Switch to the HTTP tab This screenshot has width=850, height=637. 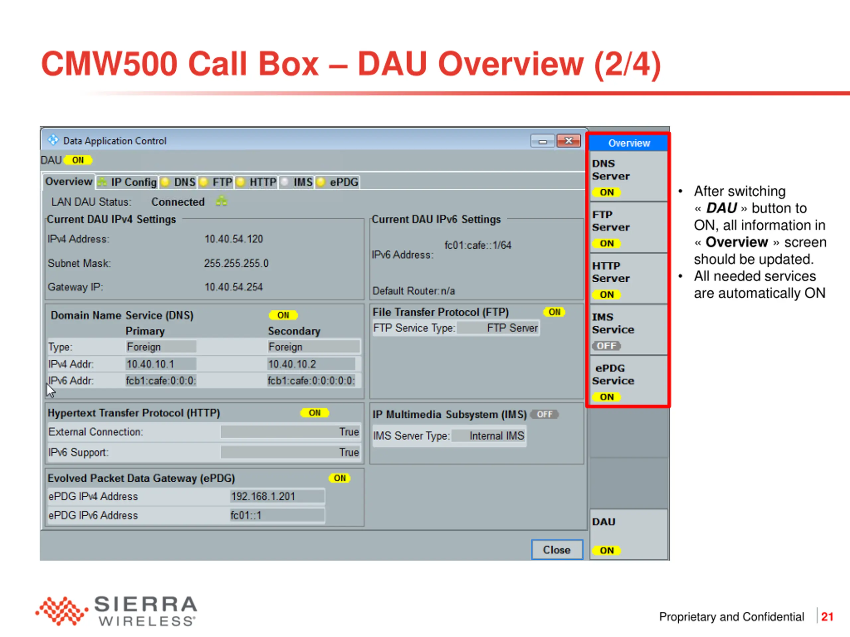pos(256,182)
